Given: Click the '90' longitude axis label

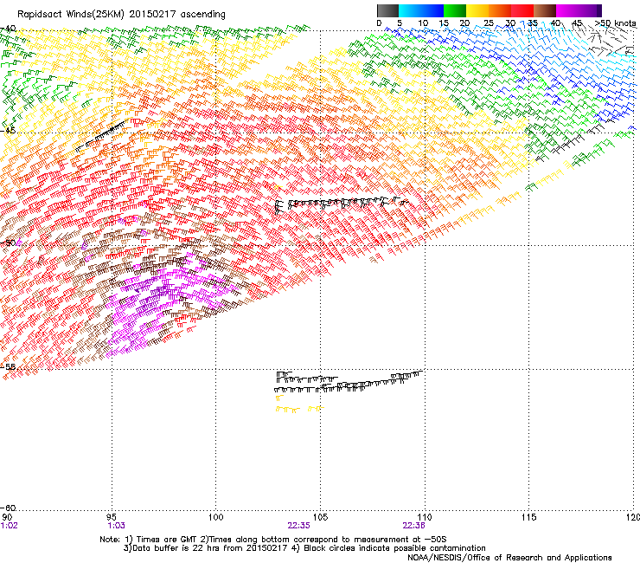Looking at the screenshot, I should pos(7,517).
